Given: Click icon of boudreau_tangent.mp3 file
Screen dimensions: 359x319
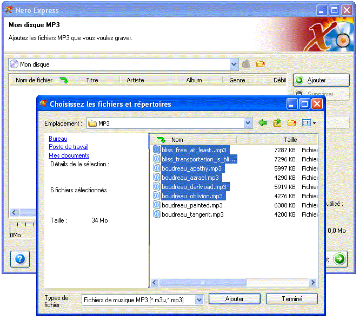Looking at the screenshot, I should coord(156,214).
